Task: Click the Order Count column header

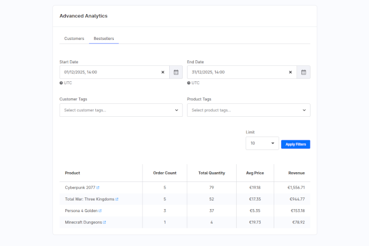Action: click(164, 173)
